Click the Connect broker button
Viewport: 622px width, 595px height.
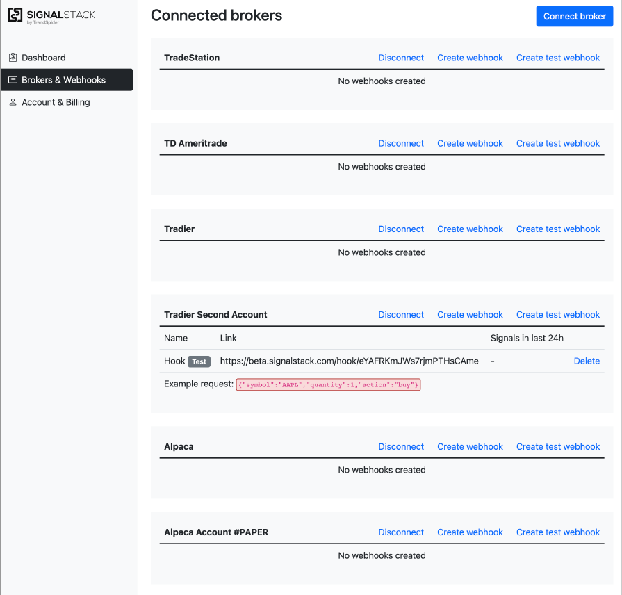[574, 16]
